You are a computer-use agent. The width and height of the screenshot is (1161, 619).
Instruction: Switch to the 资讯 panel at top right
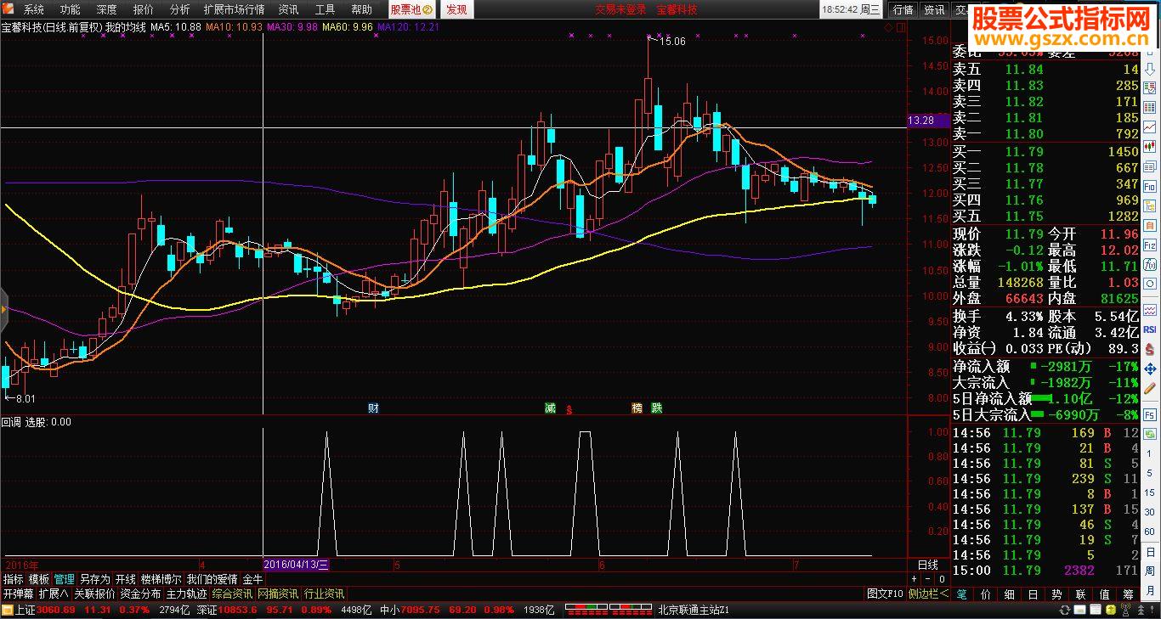click(x=934, y=9)
